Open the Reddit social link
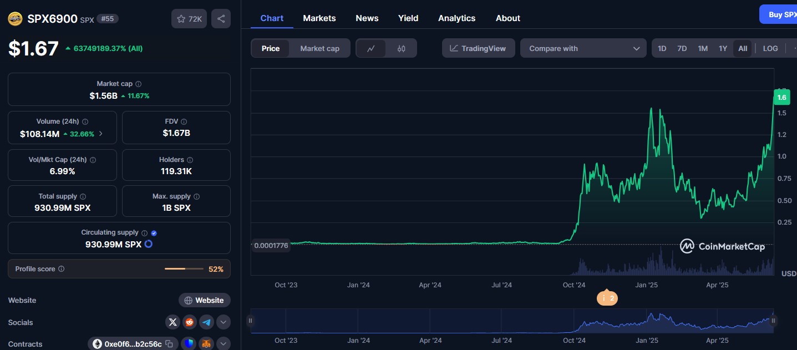 click(190, 322)
